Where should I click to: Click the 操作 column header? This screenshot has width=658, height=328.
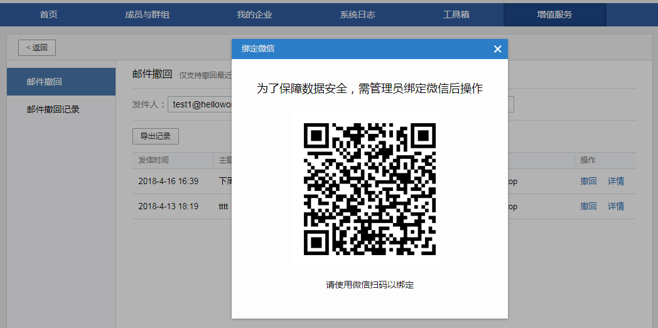pyautogui.click(x=588, y=160)
